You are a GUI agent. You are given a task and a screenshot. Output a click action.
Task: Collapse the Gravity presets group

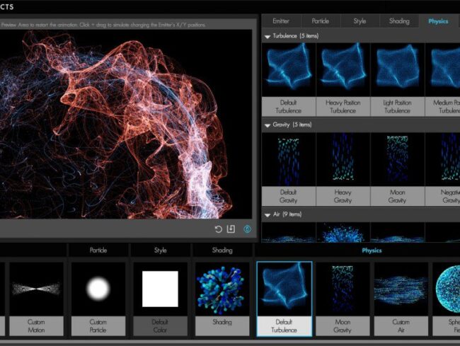268,125
